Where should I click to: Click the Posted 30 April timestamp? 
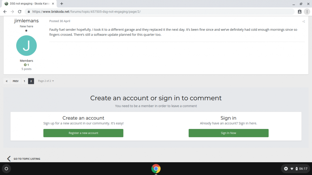tap(60, 21)
